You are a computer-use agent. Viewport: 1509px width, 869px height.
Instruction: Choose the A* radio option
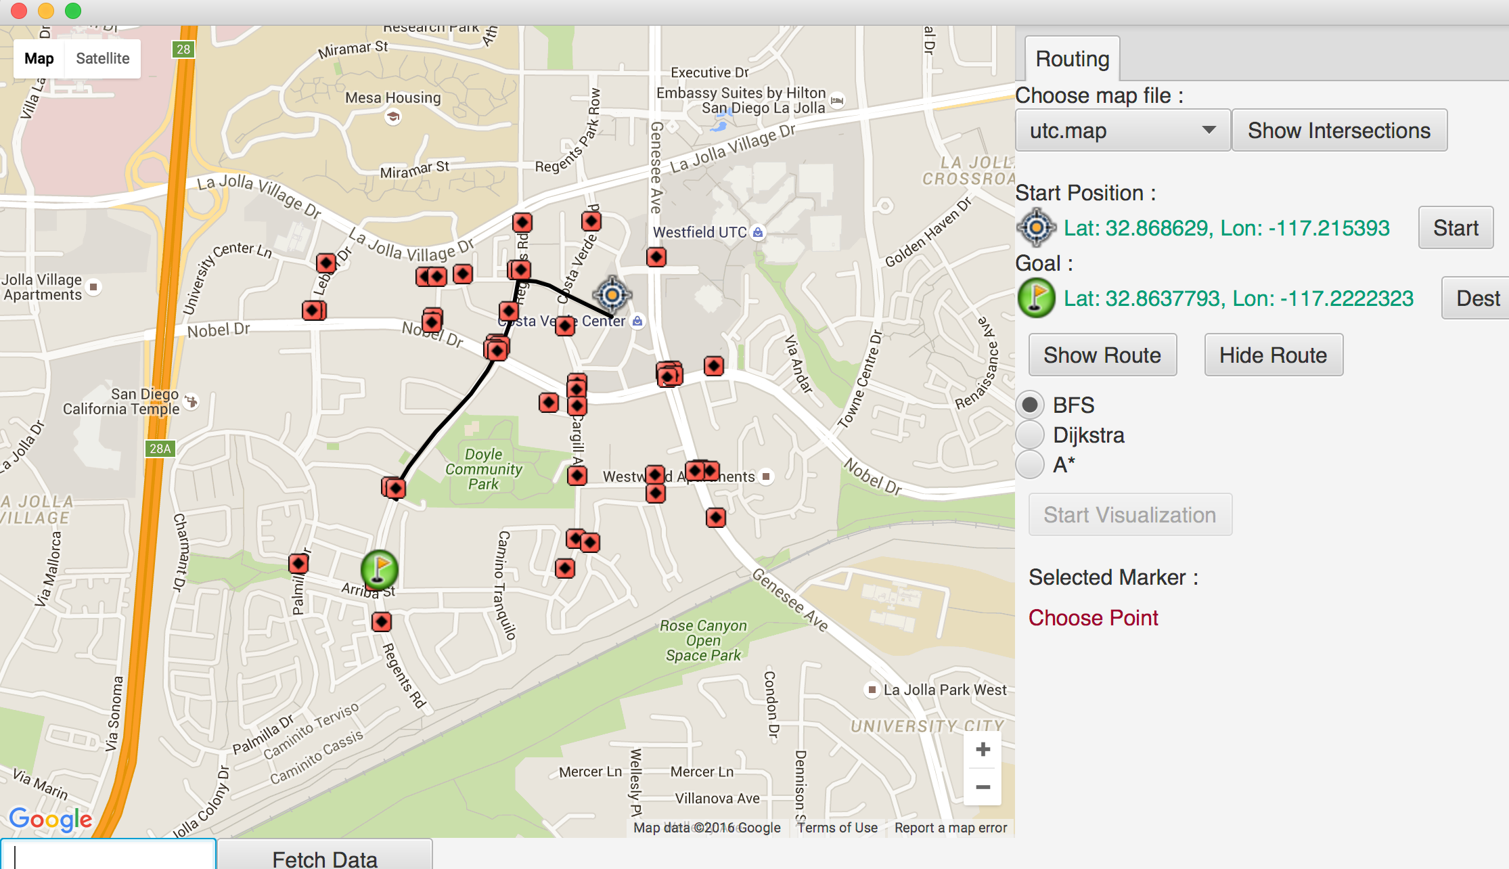click(x=1030, y=465)
